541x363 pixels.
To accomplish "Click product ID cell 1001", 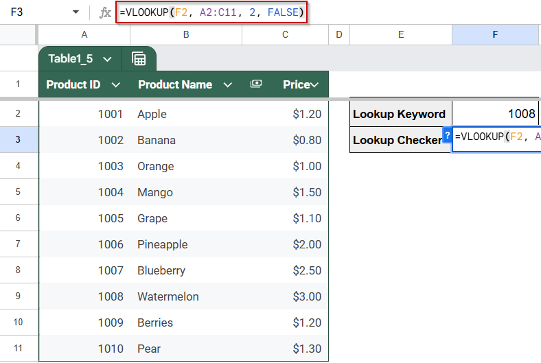I will click(x=84, y=114).
